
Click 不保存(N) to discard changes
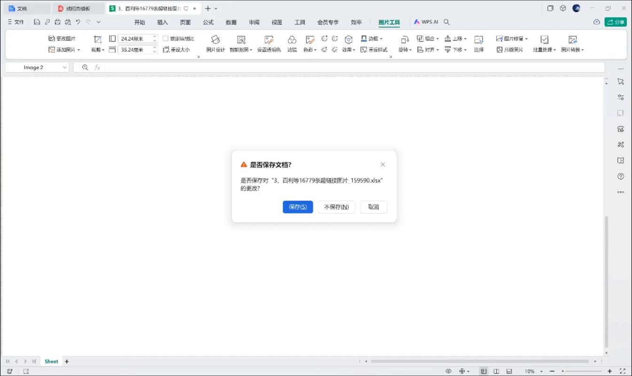point(336,207)
